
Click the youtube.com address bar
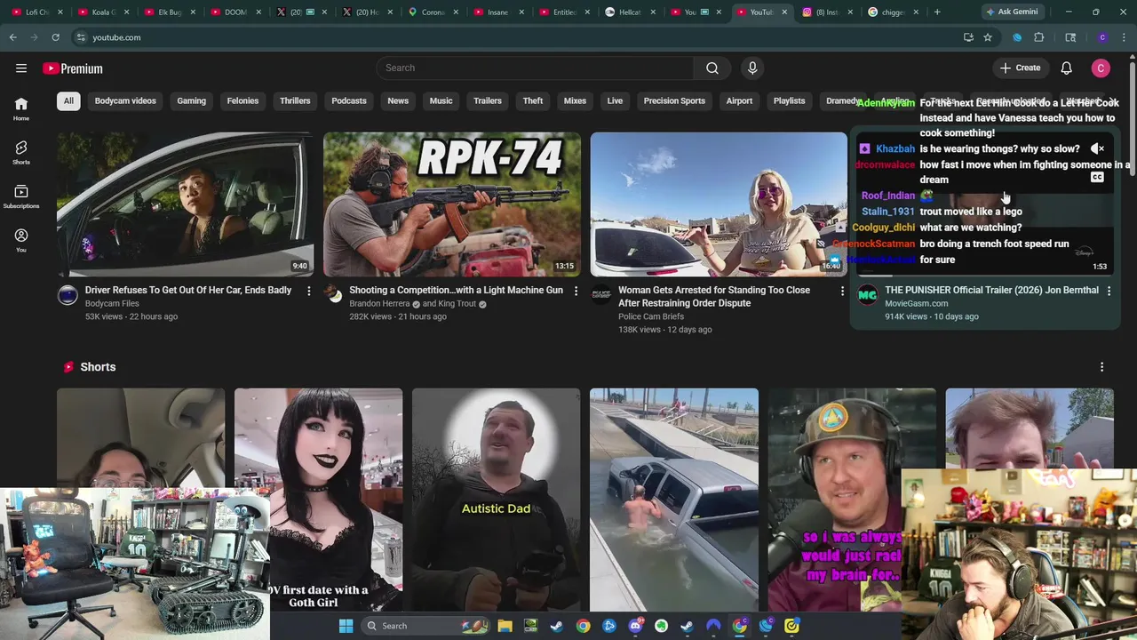point(520,37)
